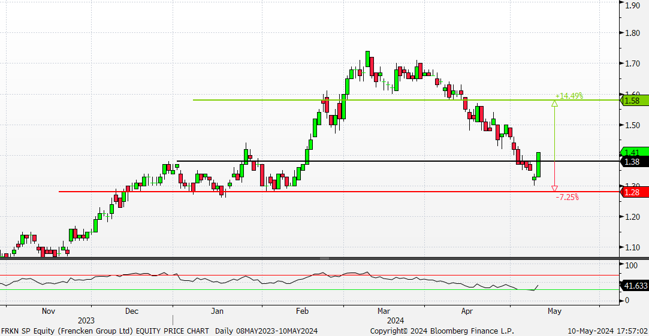
Task: Click the red downward arrow marker near 1.28
Action: [554, 187]
